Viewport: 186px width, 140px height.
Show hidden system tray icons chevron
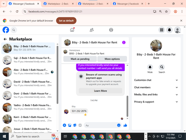coord(150,136)
